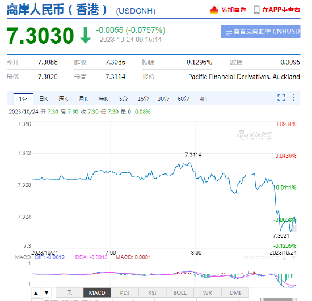Switch to the 月K chart tab

pos(83,99)
